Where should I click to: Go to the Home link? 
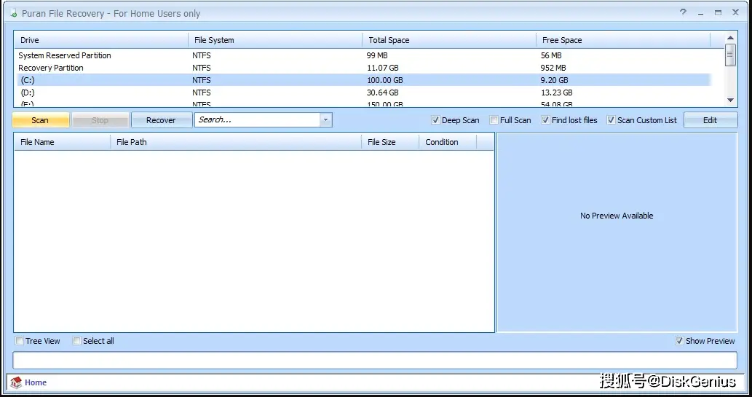[36, 382]
